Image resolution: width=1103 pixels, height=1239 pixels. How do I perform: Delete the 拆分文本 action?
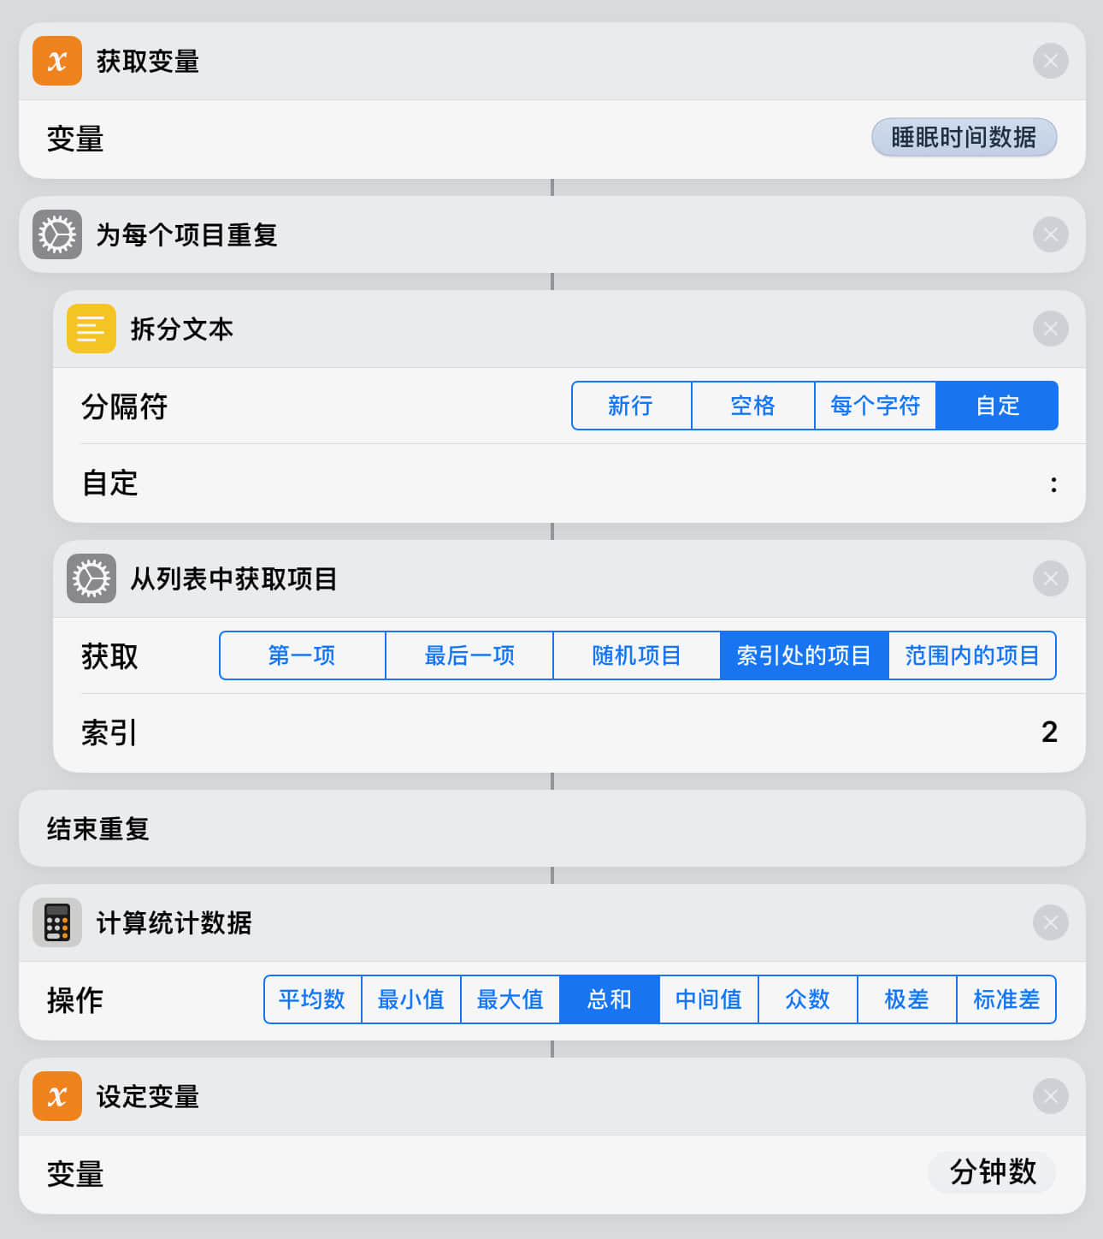1050,329
